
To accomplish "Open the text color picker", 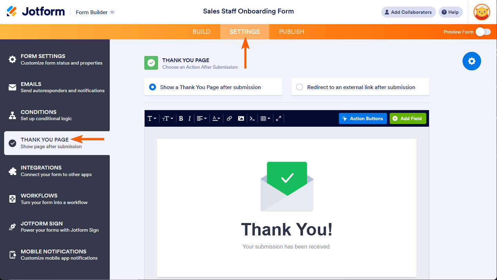I will 216,118.
